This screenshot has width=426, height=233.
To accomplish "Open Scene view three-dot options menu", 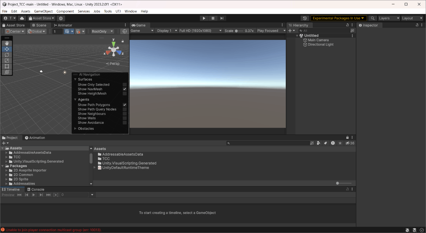I will 125,25.
